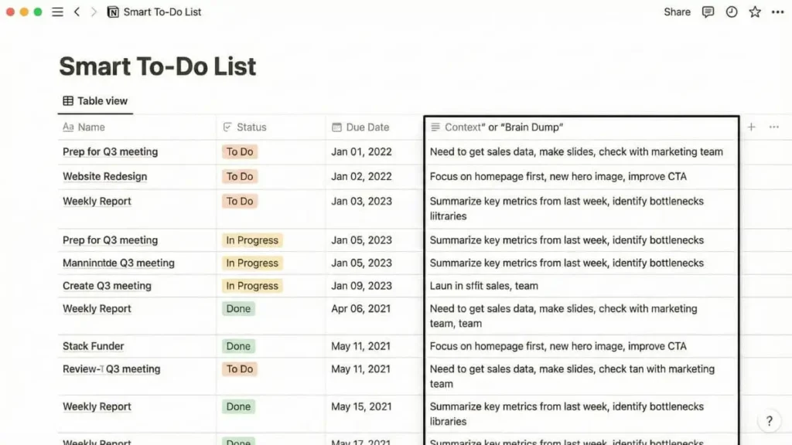Change Weekly Report status from Done

point(238,308)
